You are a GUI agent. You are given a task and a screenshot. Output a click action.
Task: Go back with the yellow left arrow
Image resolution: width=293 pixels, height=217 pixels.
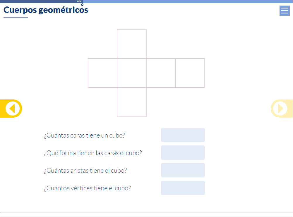pos(11,108)
